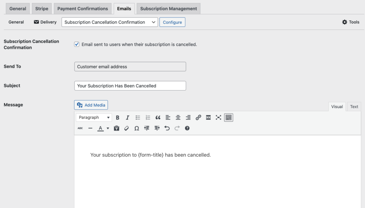Image resolution: width=365 pixels, height=208 pixels.
Task: Open the special character omega tool
Action: [137, 128]
